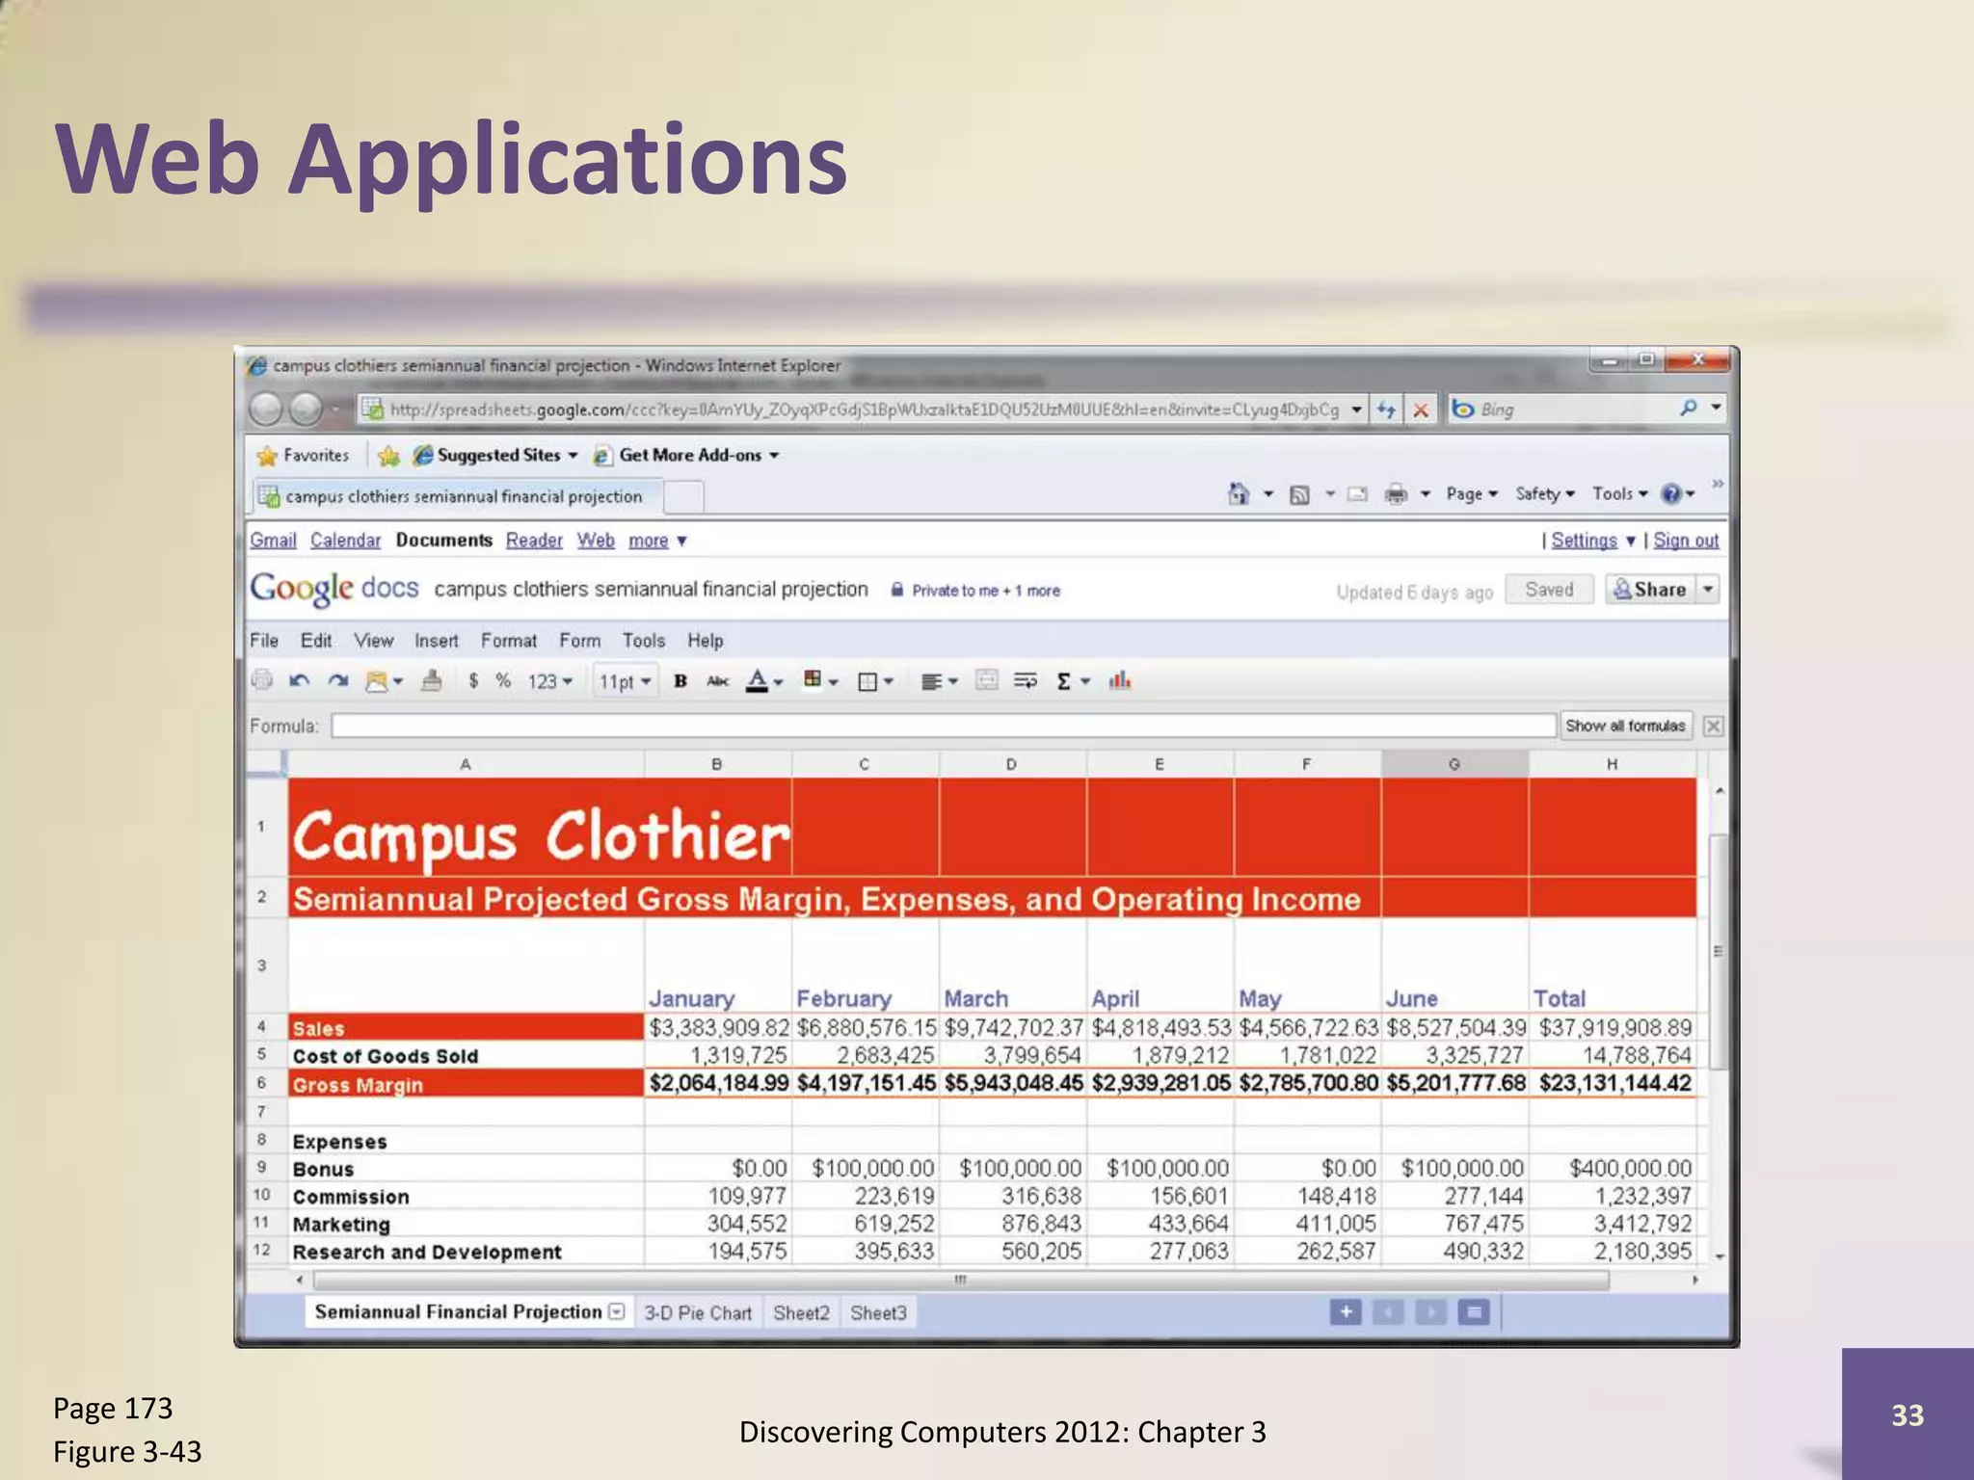Click the Share button

coord(1649,589)
